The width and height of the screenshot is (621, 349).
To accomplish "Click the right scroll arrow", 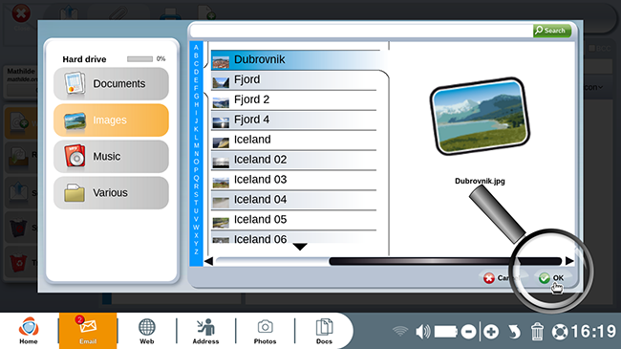I will click(569, 261).
